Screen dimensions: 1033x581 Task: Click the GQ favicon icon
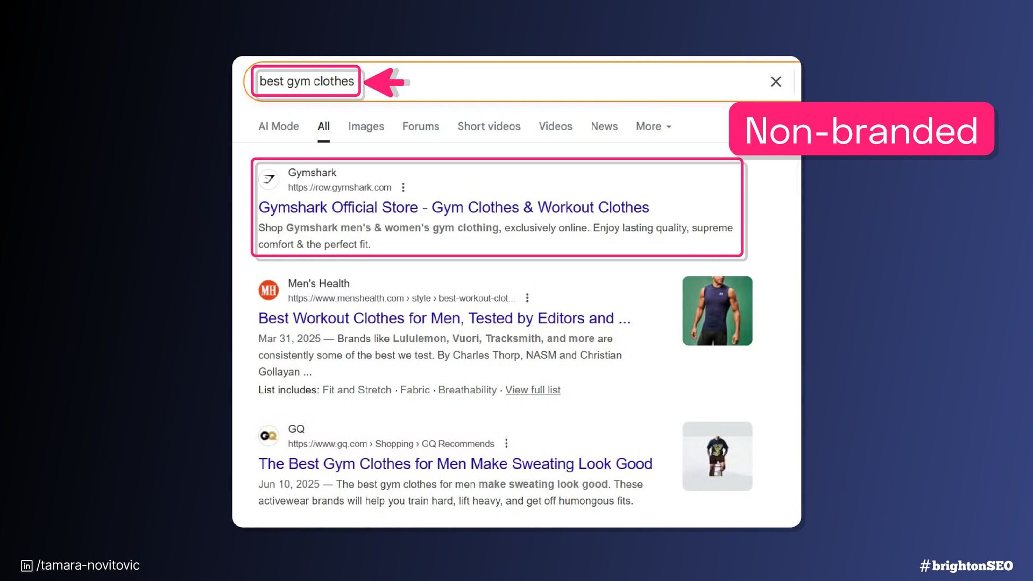268,436
